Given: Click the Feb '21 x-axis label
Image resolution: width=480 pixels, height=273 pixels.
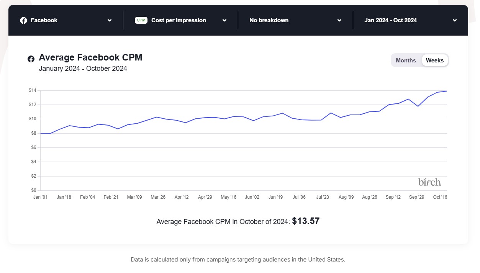Looking at the screenshot, I should (111, 197).
